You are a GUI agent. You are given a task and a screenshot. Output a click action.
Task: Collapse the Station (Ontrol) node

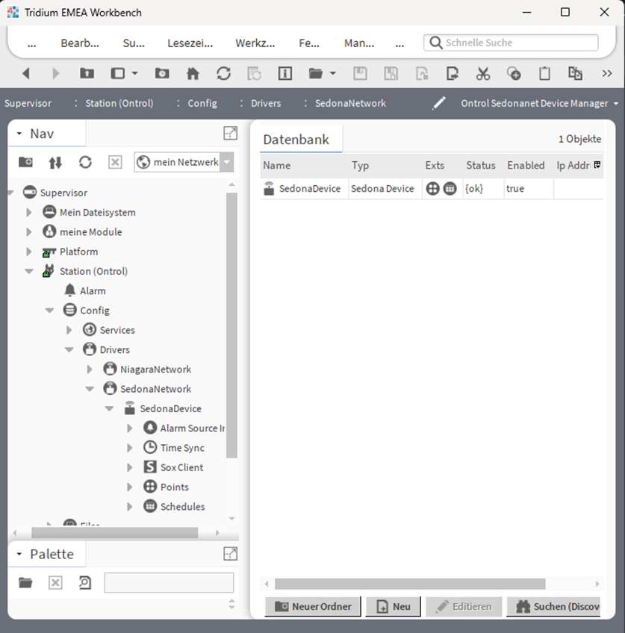pos(28,271)
